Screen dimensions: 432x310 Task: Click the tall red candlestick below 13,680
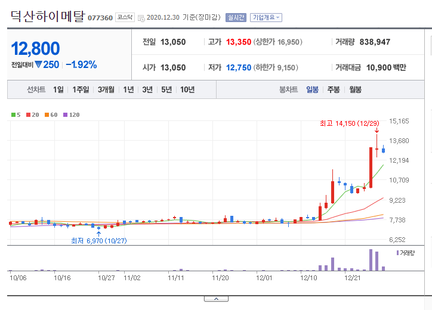(x=371, y=168)
